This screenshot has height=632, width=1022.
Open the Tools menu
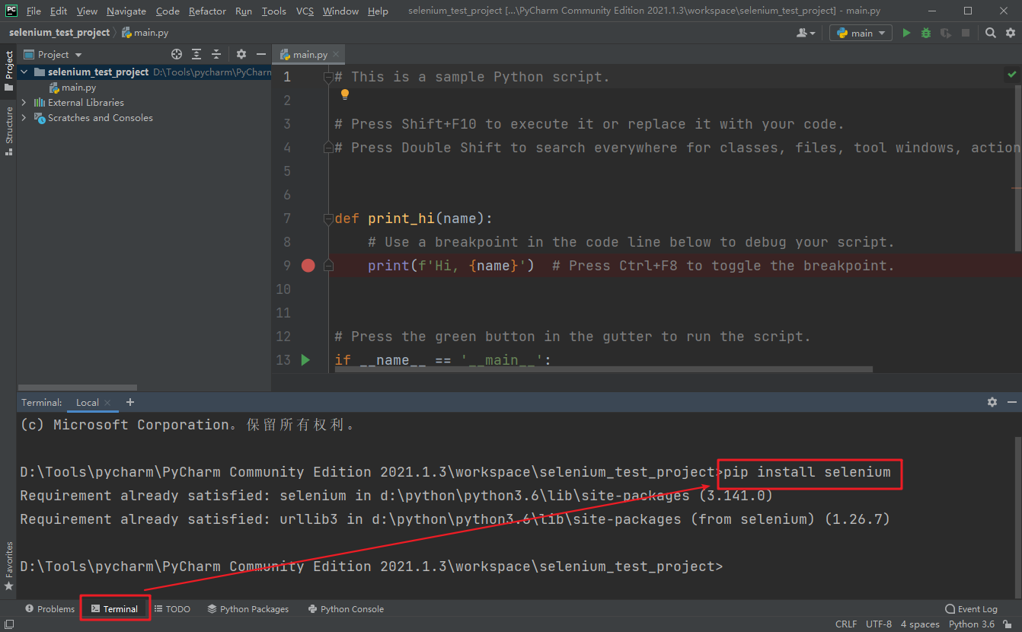coord(274,11)
